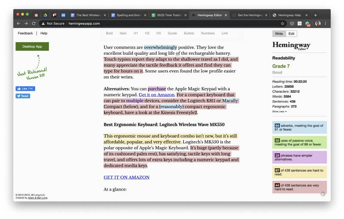Reload the current page

34,24
